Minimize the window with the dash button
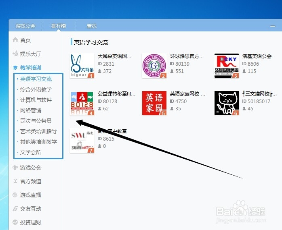Screen dimensions: 282x230 tap(273, 26)
